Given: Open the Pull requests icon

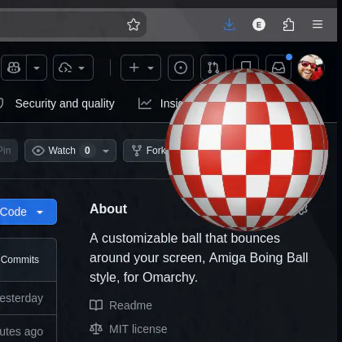Looking at the screenshot, I should pyautogui.click(x=213, y=68).
